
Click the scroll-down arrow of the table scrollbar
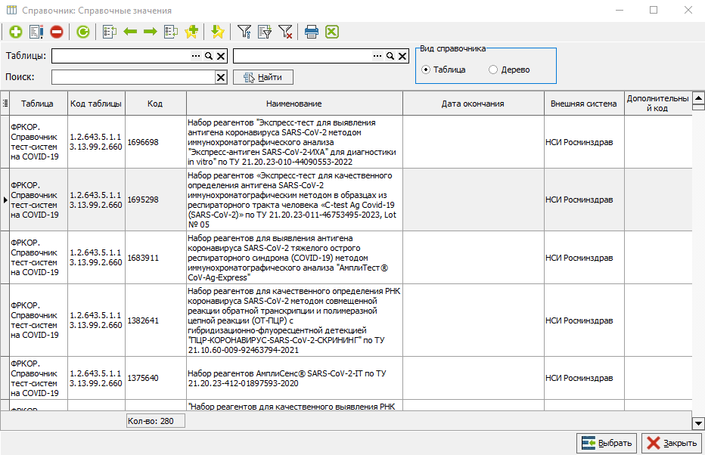coord(698,424)
